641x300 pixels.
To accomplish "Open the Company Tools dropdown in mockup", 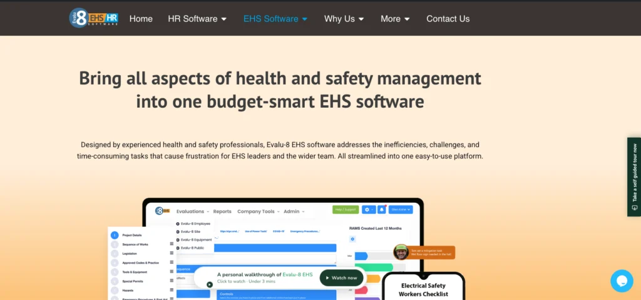I will (x=259, y=212).
